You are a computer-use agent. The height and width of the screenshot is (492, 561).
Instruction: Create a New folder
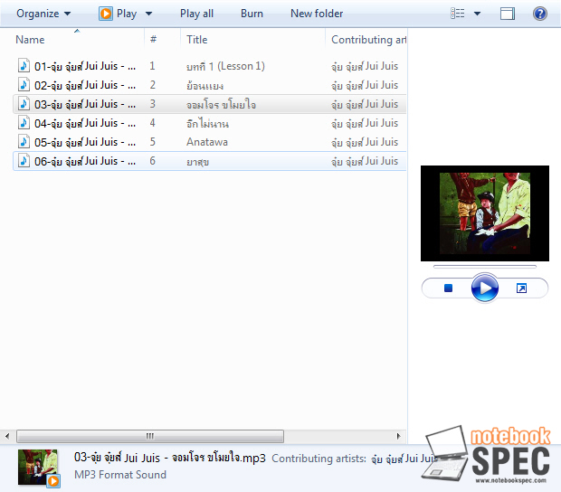coord(317,14)
